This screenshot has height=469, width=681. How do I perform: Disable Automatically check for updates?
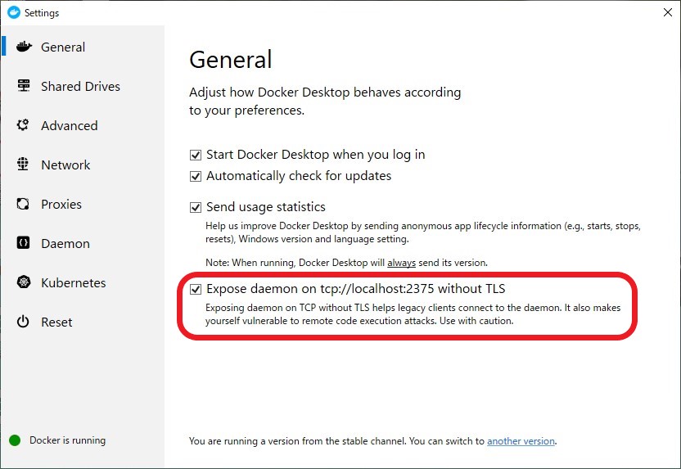click(196, 176)
